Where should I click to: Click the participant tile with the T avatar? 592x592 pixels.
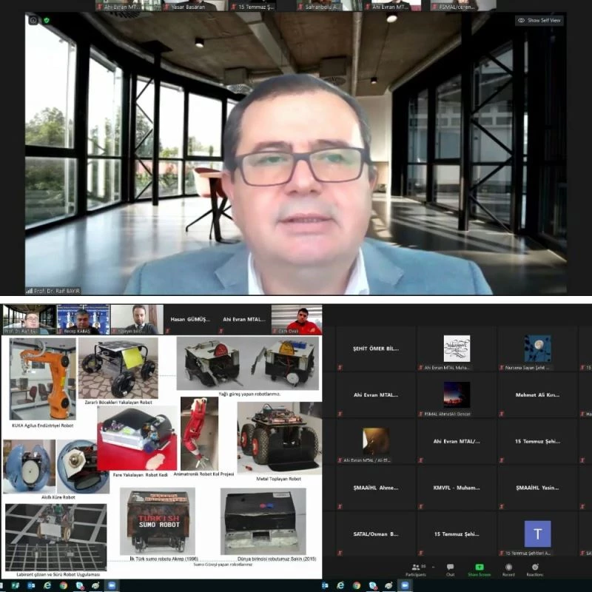point(536,534)
